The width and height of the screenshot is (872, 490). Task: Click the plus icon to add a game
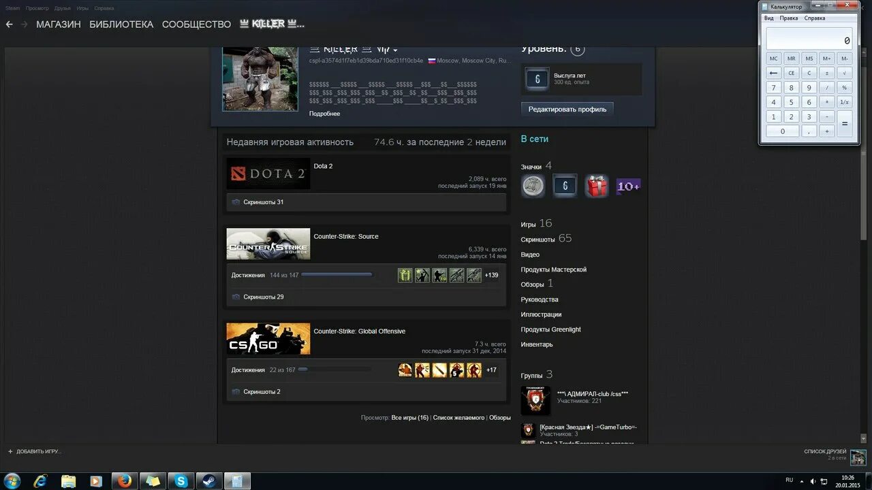click(x=10, y=451)
